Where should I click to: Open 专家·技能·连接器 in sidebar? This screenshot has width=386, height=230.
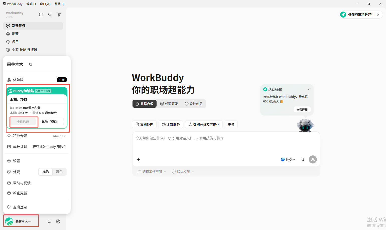[33, 50]
